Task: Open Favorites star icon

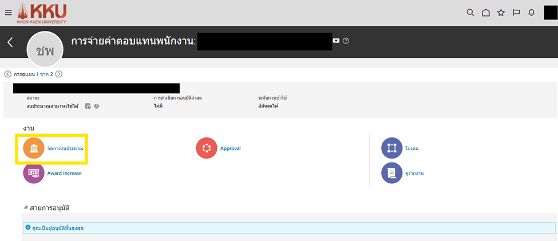Action: [501, 13]
